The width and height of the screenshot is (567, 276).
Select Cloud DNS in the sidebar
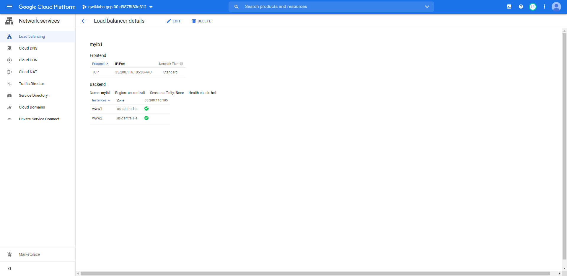tap(38, 48)
